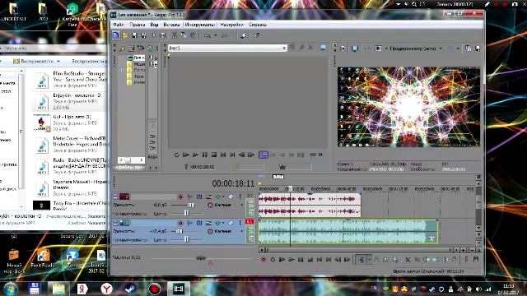Open the Insert (Вставка) menu
This screenshot has height=296, width=527.
tap(171, 25)
